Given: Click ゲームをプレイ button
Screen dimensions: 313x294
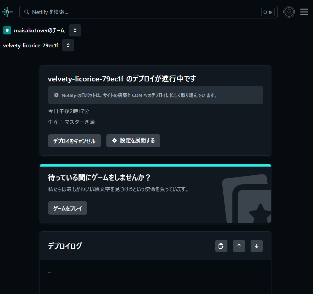Looking at the screenshot, I should click(68, 208).
